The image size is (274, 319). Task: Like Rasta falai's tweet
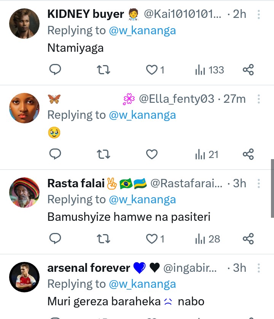152,239
